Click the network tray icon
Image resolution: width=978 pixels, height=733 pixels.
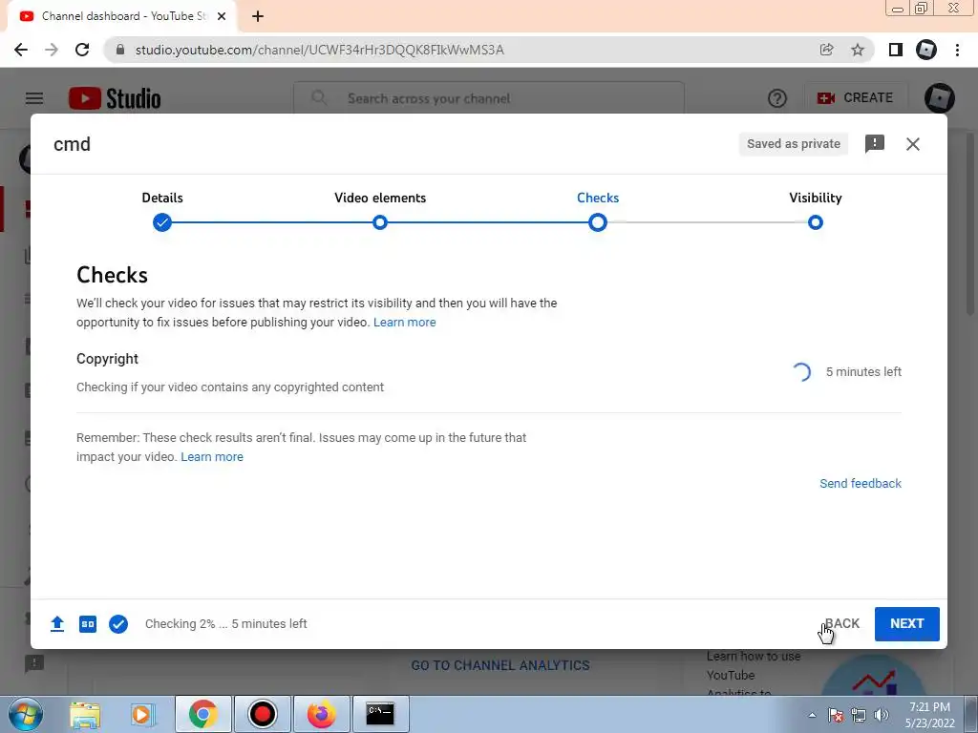(x=859, y=715)
